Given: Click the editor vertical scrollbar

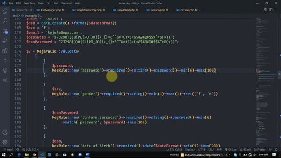Looking at the screenshot, I should click(x=279, y=75).
